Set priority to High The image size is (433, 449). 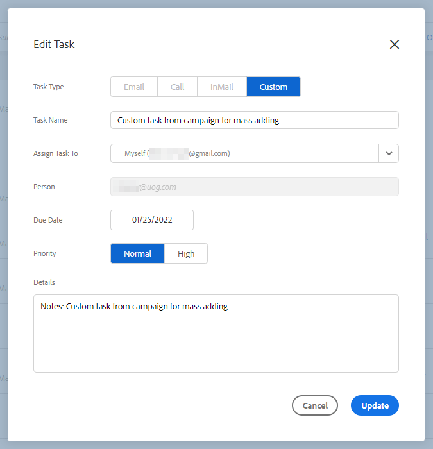point(186,253)
